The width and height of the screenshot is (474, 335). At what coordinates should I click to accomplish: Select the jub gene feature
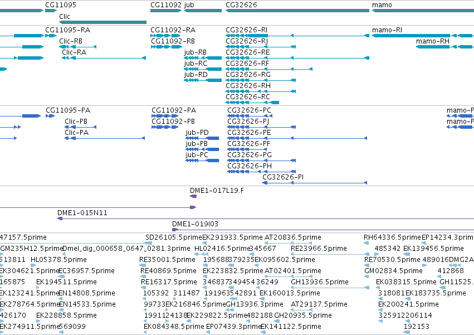click(203, 11)
